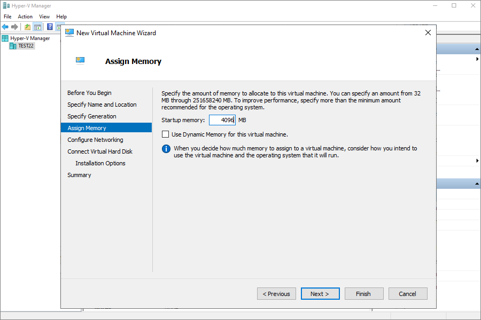Click the < Previous button
Image resolution: width=481 pixels, height=320 pixels.
[x=276, y=294]
